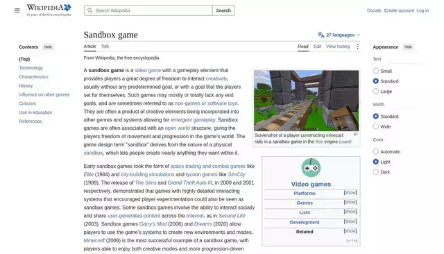444x254 pixels.
Task: Select Standard width option
Action: [x=376, y=116]
